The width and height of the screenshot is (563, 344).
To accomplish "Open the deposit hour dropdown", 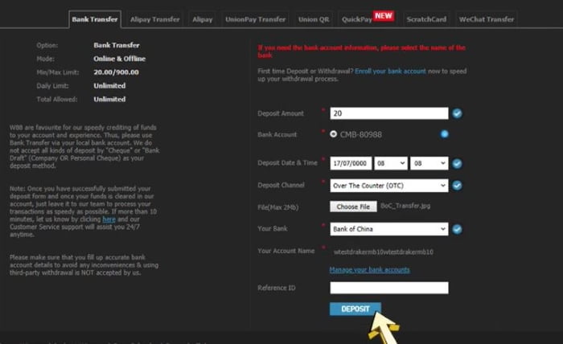I will click(x=391, y=163).
